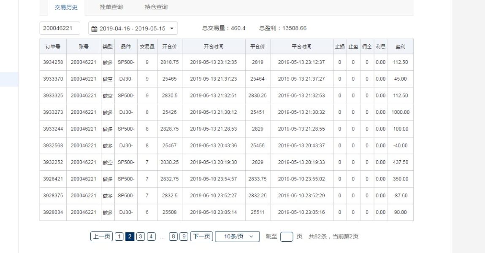This screenshot has width=485, height=253.
Task: Go to previous page with 上一页
Action: tap(101, 237)
